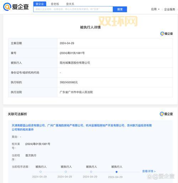Switch to the 查关系 tab
Screen dimensions: 178x183
point(70,4)
